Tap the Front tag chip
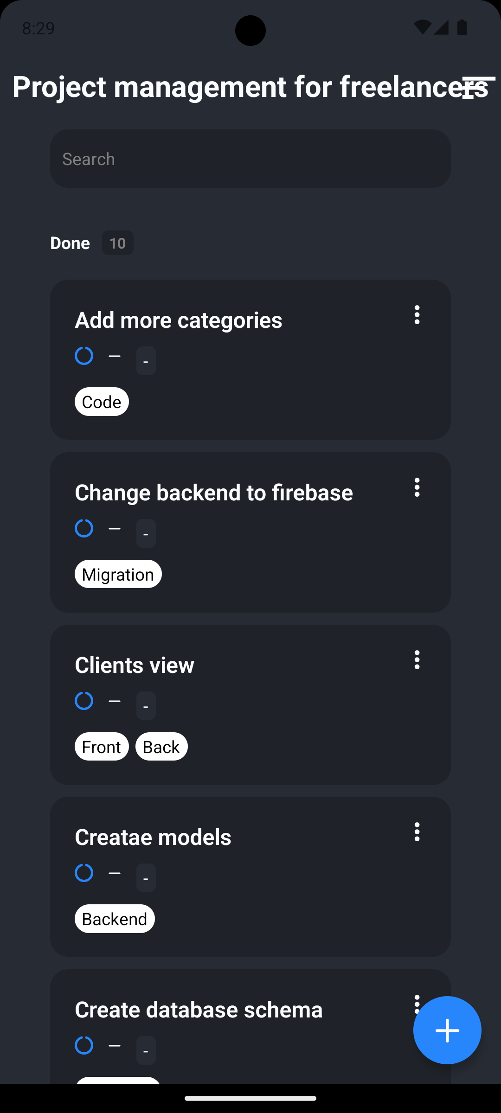The width and height of the screenshot is (501, 1113). [102, 747]
